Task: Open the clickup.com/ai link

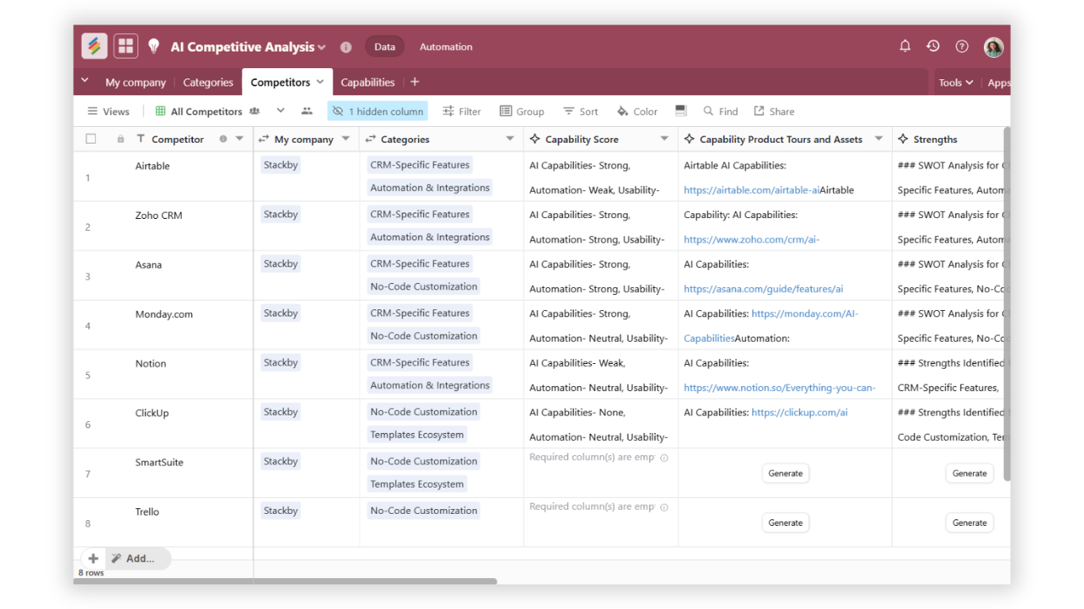Action: (799, 412)
